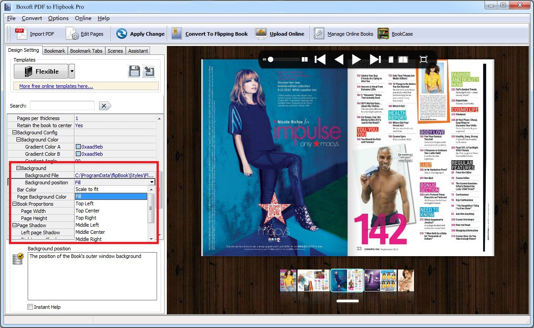Image resolution: width=534 pixels, height=328 pixels.
Task: Click the dropdown list scroll down arrow
Action: (151, 239)
